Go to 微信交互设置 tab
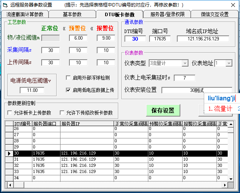 [215, 14]
